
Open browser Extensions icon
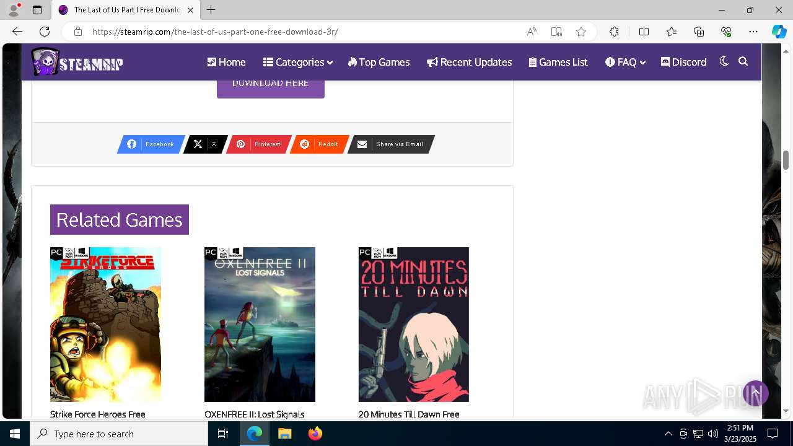click(614, 32)
